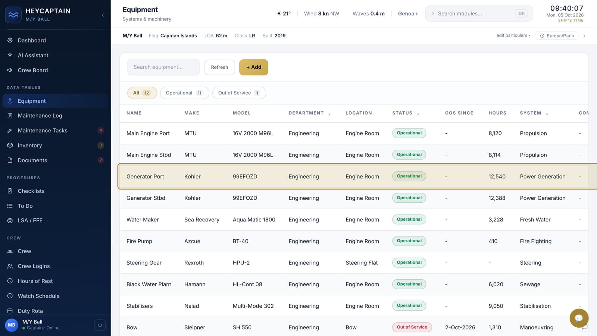Select the Equipment anchor icon

tap(10, 101)
